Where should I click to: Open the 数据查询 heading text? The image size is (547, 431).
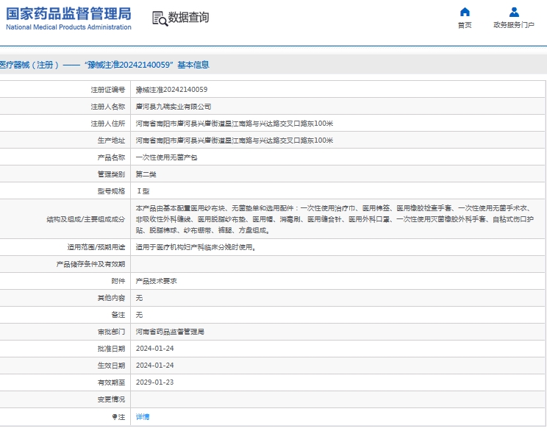tap(188, 18)
